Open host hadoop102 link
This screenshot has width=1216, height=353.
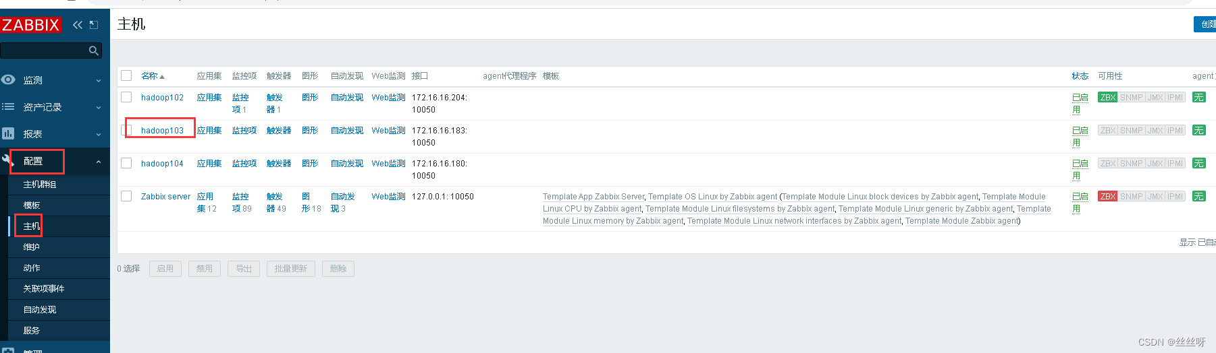coord(162,98)
